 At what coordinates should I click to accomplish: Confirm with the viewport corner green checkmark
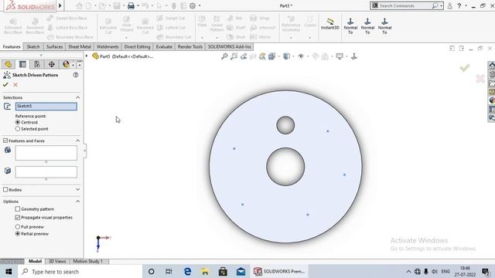(x=464, y=68)
